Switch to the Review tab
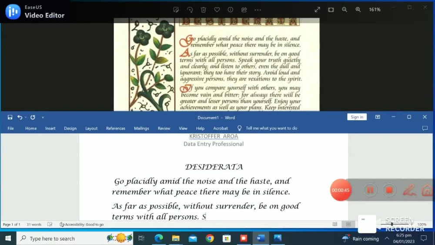 point(164,128)
